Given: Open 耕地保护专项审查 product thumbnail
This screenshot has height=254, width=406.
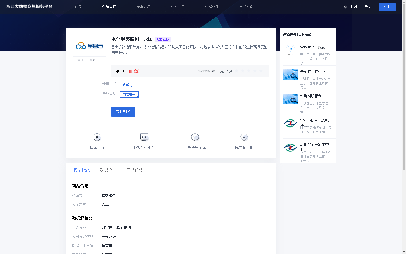Looking at the screenshot, I should (x=291, y=148).
